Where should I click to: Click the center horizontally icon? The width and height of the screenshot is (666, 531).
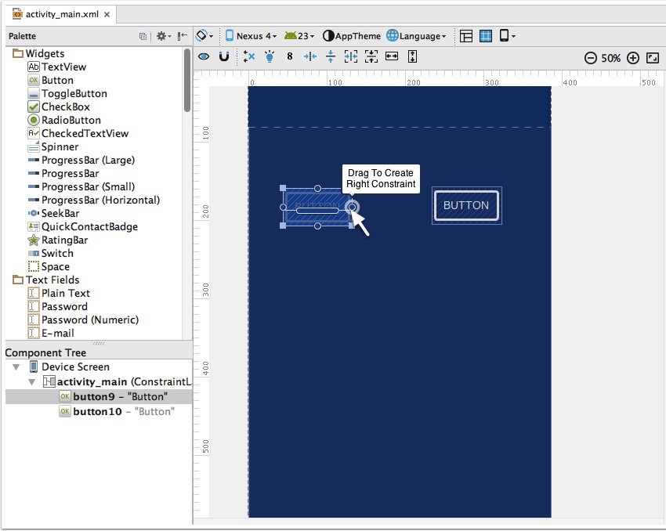click(x=310, y=56)
